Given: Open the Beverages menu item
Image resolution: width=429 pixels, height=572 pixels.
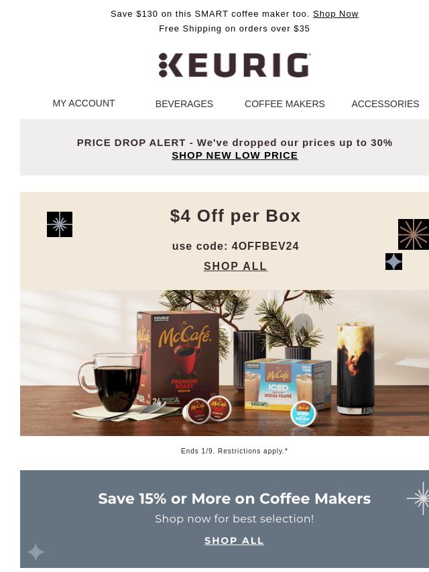Looking at the screenshot, I should coord(184,104).
